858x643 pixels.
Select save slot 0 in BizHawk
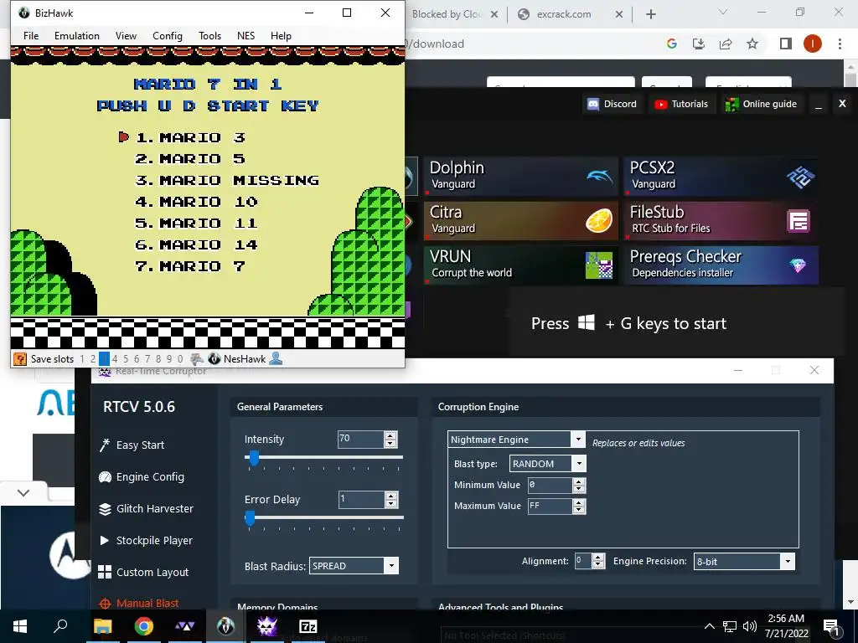(180, 358)
